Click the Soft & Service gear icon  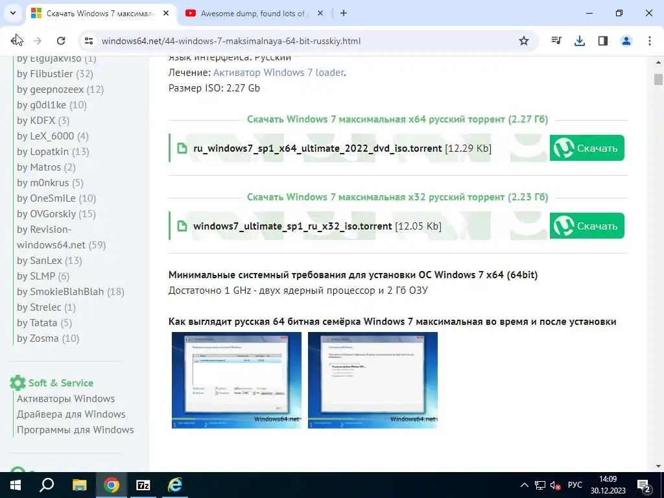click(18, 383)
